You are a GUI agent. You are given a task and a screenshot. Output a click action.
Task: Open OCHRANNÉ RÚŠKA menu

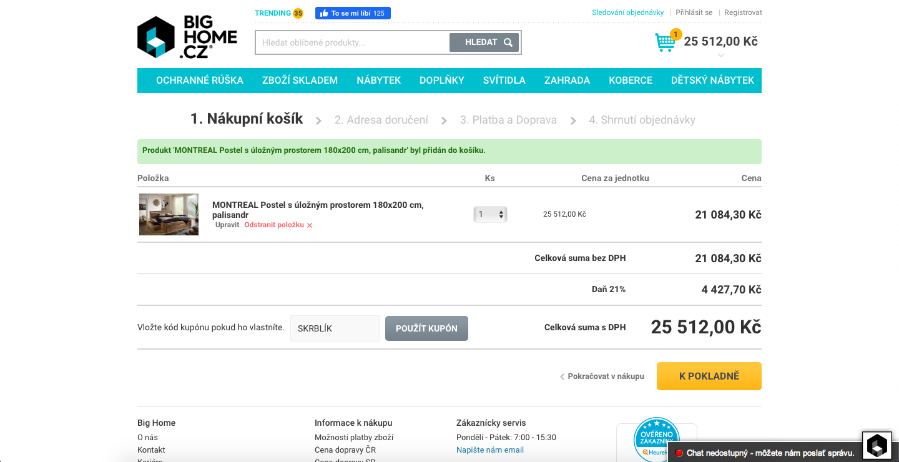tap(200, 81)
